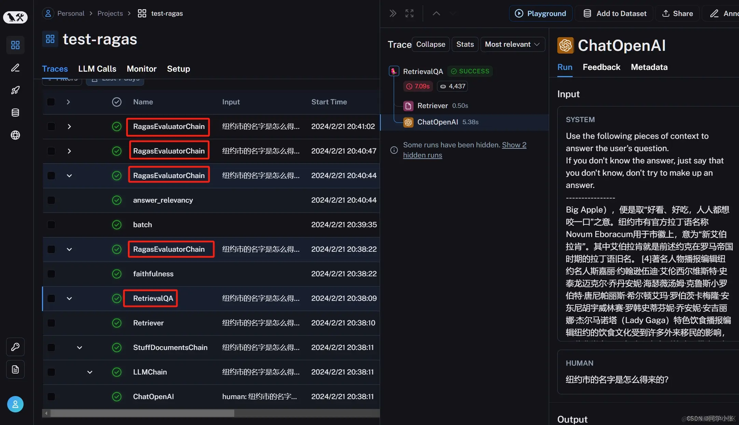Click the fullscreen expand trace panel icon
The height and width of the screenshot is (425, 739).
point(409,13)
